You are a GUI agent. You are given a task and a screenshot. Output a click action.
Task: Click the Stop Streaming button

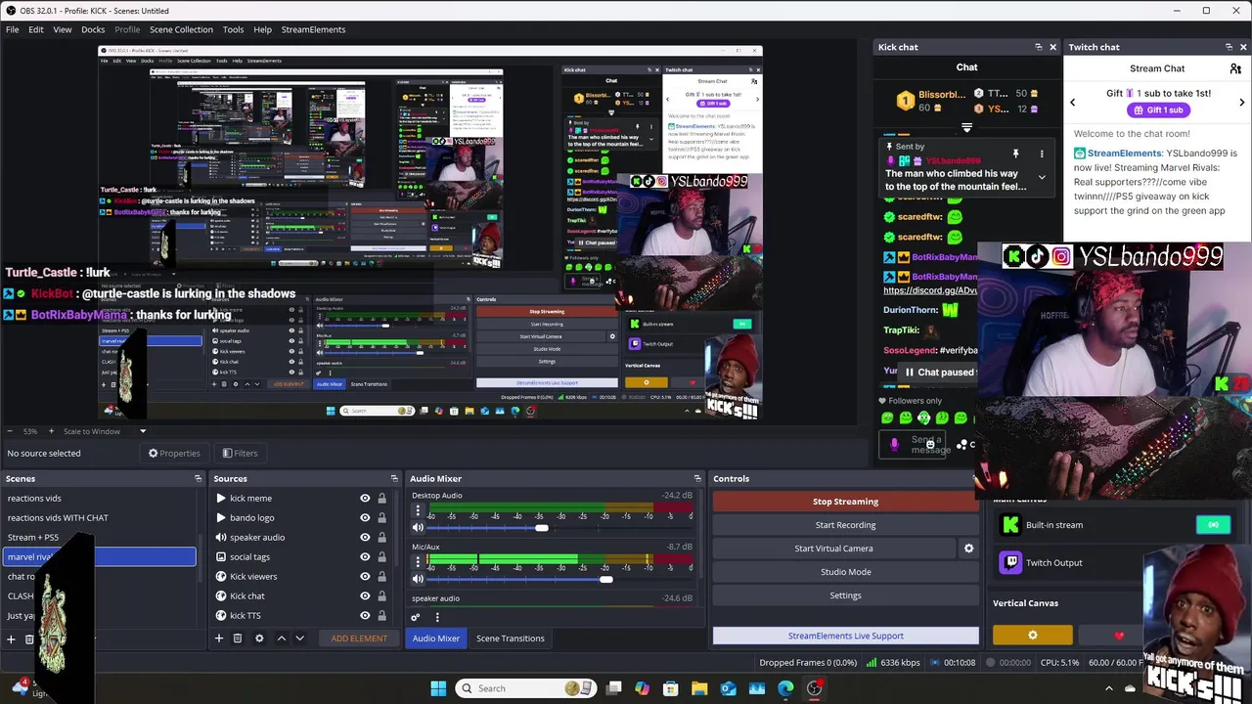846,502
